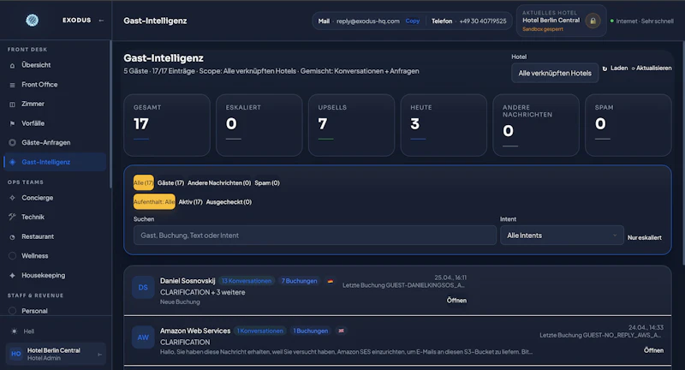Click the German flag next to Daniel Sosnovskij
The height and width of the screenshot is (370, 685).
tap(331, 281)
